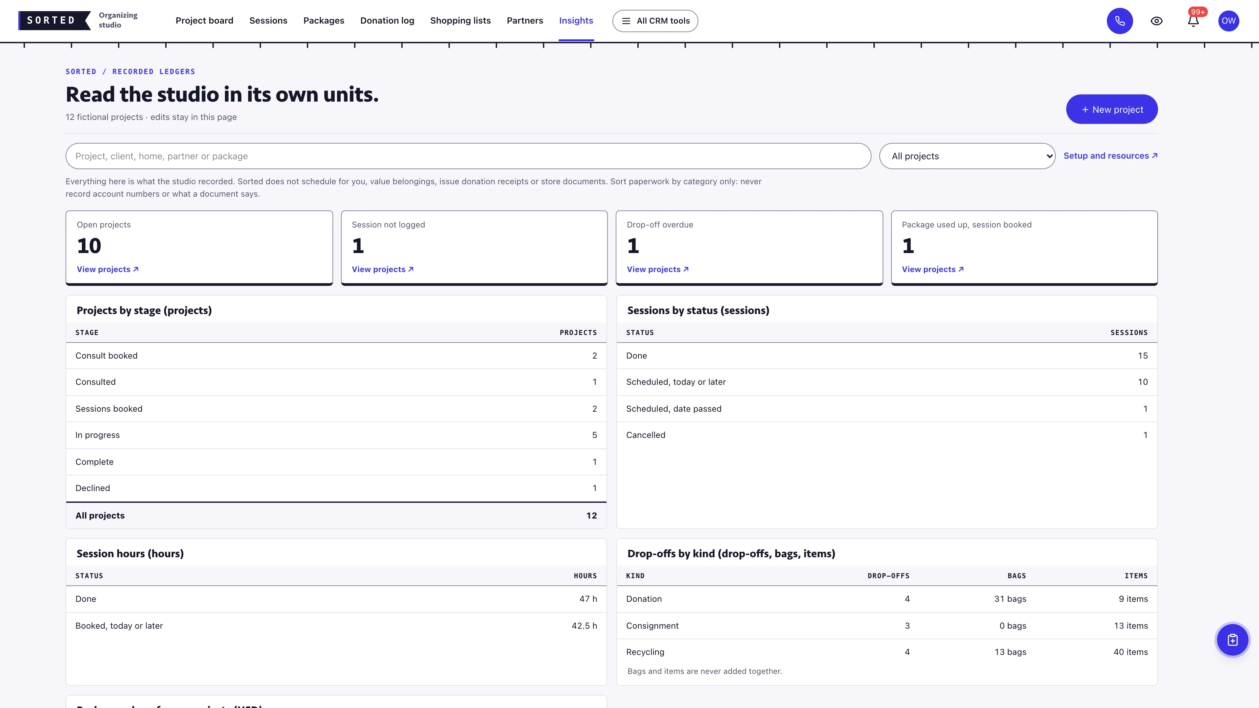The height and width of the screenshot is (708, 1259).
Task: Open the Partners tab
Action: (525, 21)
